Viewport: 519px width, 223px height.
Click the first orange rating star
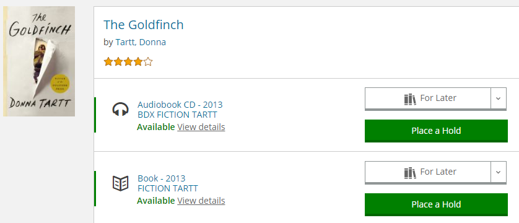[108, 61]
